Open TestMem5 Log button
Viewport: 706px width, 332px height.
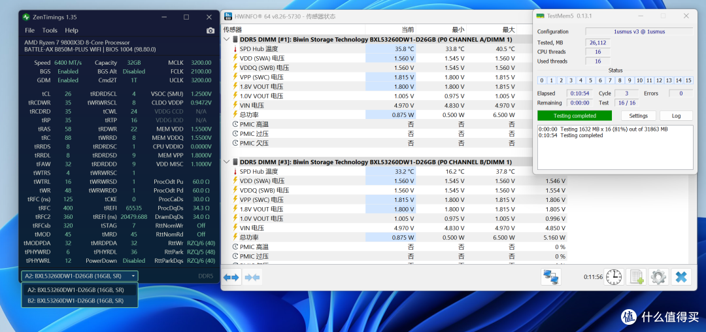pyautogui.click(x=676, y=116)
